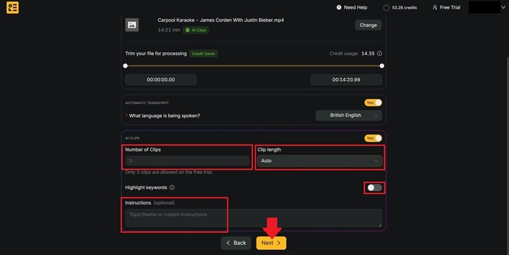
Task: Open the British English language dropdown
Action: (349, 115)
